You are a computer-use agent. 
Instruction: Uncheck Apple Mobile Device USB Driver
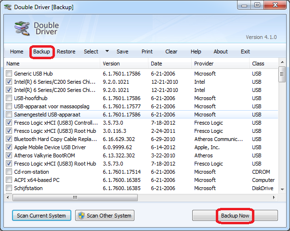pos(9,147)
